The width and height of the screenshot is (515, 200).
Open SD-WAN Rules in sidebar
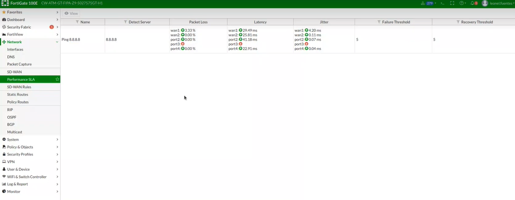coord(19,87)
